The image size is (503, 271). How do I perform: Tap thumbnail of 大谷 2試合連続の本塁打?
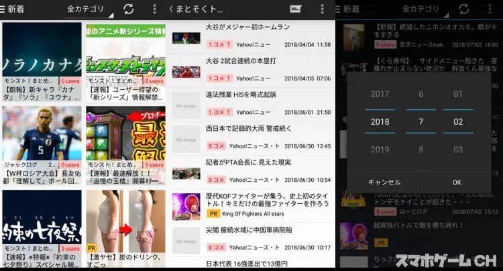click(186, 72)
